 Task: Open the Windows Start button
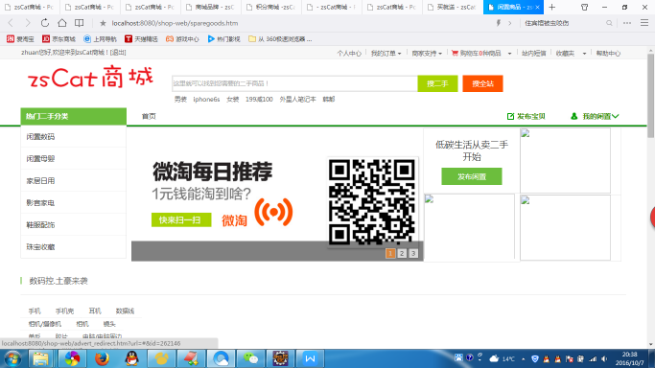(12, 358)
